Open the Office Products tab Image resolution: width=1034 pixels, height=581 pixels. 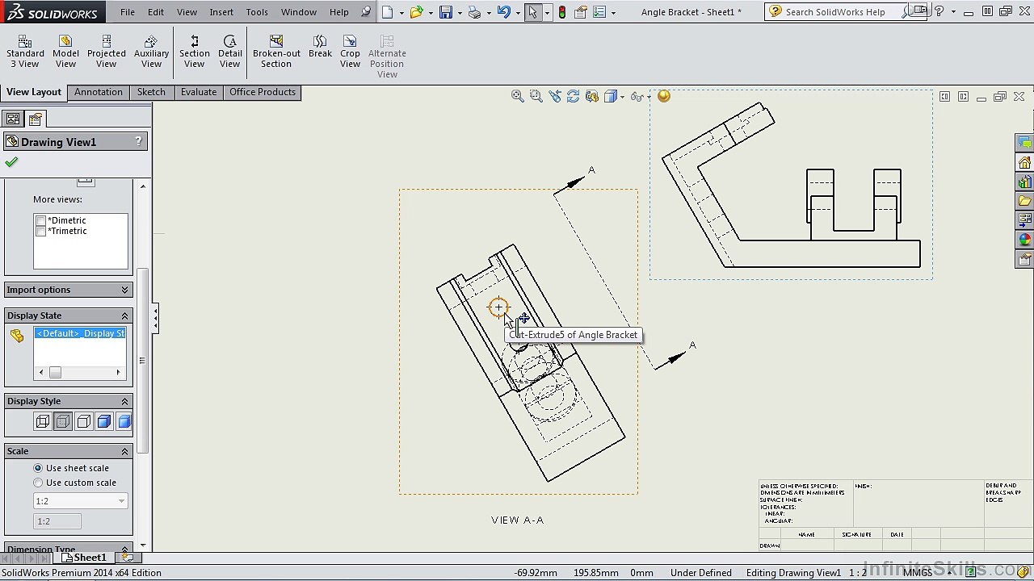(x=263, y=92)
